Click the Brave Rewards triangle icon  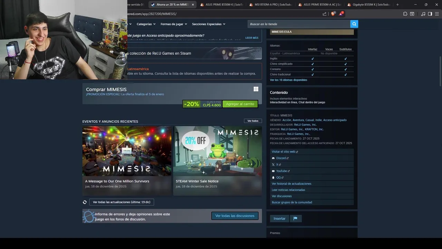click(341, 13)
